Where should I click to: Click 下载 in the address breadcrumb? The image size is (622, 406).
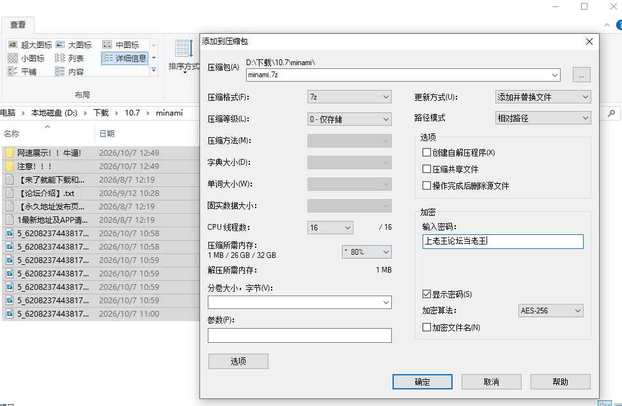coord(101,113)
